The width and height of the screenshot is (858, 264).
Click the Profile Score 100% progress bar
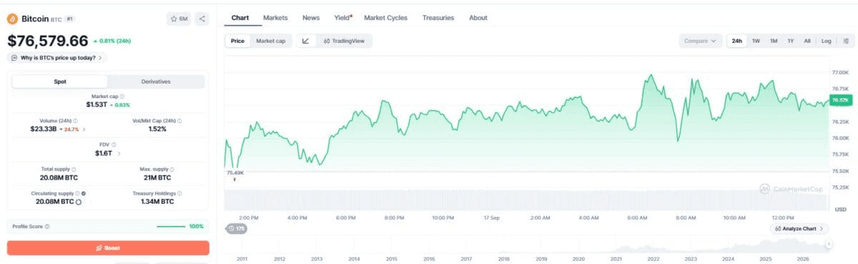click(x=170, y=226)
